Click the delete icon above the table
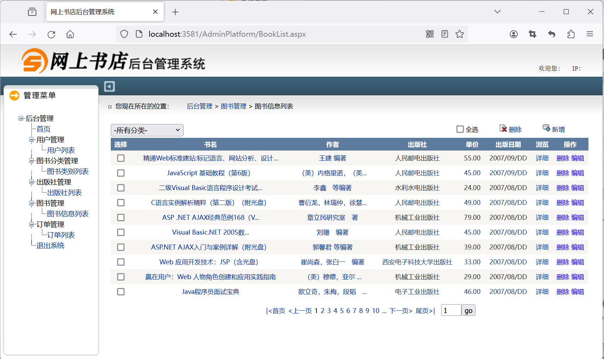This screenshot has height=359, width=604. pos(503,129)
